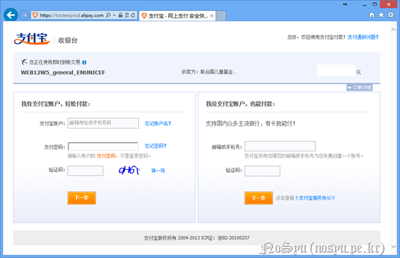400x258 pixels.
Task: Click 换一张 to refresh the captcha
Action: coord(157,170)
